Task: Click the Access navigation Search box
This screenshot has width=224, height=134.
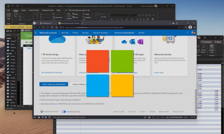Action: 12,35
